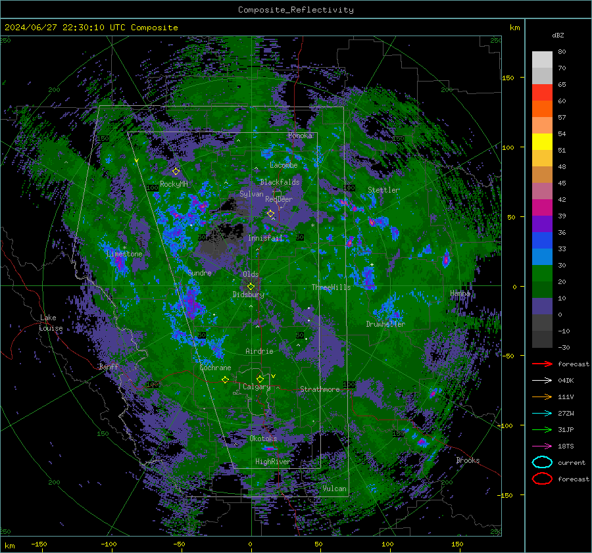The width and height of the screenshot is (592, 553).
Task: Click the 111V legend label
Action: coord(566,397)
